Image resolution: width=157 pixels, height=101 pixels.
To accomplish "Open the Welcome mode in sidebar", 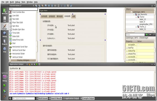I will coord(5,11).
